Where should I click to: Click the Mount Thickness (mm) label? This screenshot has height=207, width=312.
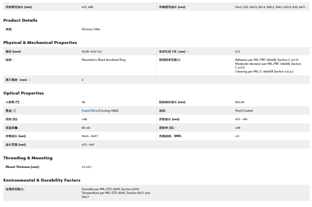coord(23,167)
